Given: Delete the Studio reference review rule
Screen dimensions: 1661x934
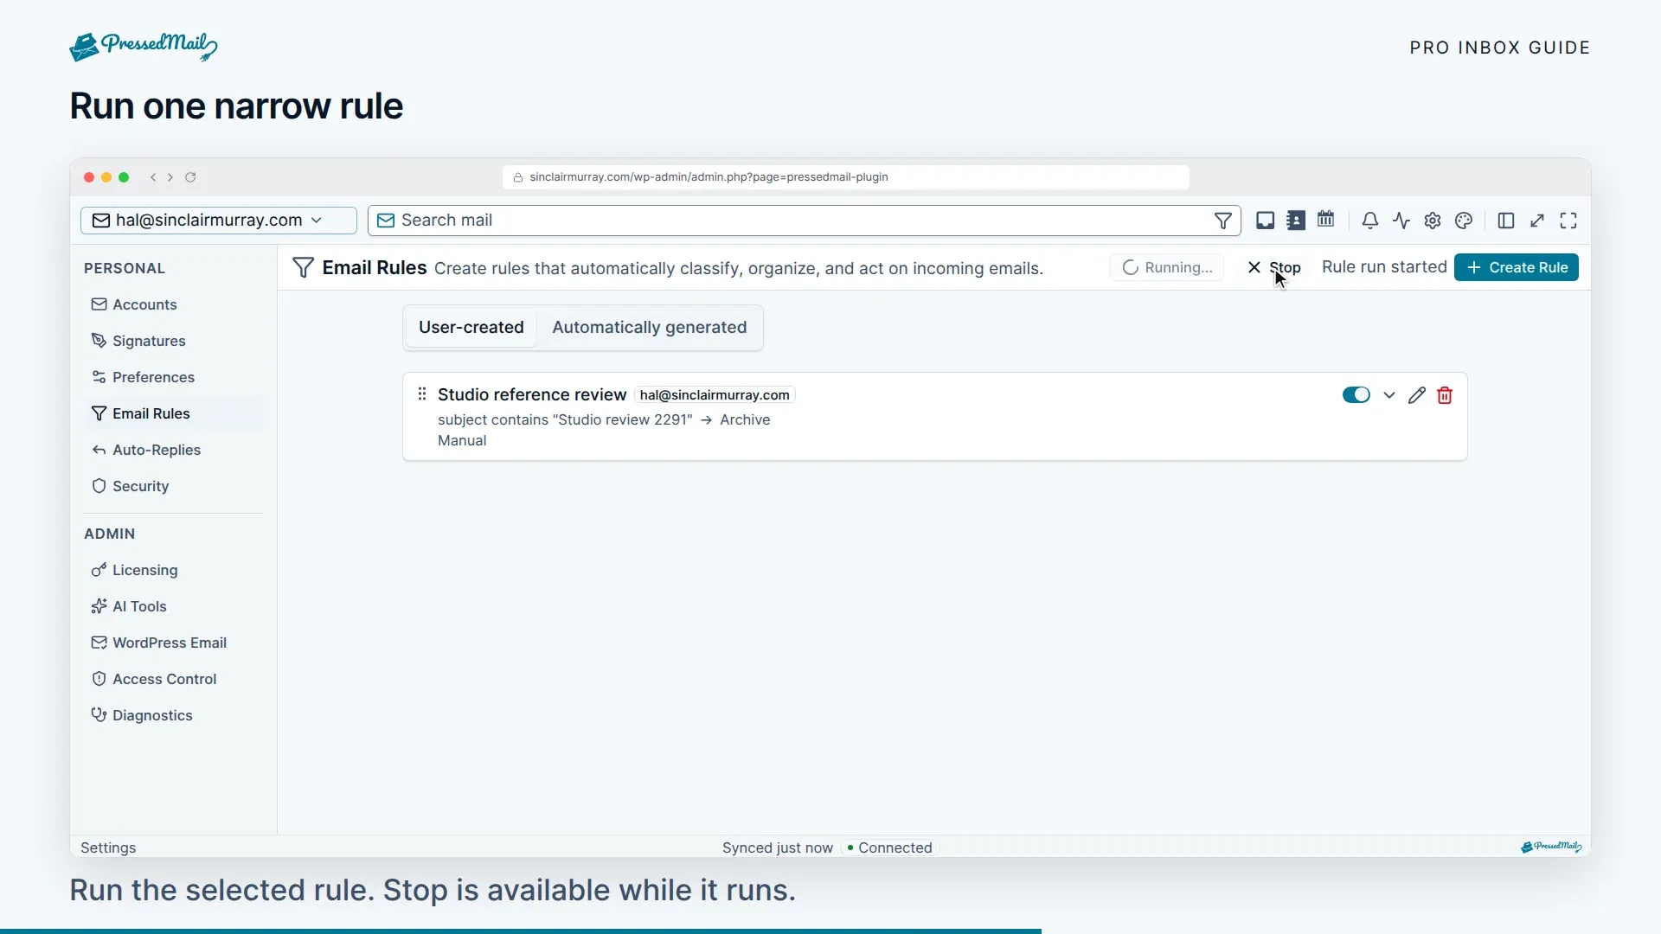Looking at the screenshot, I should pyautogui.click(x=1445, y=395).
